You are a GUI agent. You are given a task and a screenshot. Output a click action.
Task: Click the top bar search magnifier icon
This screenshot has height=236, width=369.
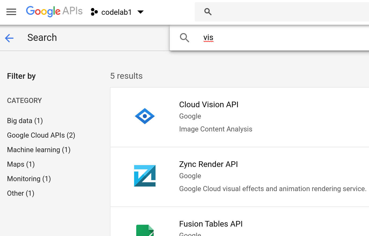tap(208, 12)
